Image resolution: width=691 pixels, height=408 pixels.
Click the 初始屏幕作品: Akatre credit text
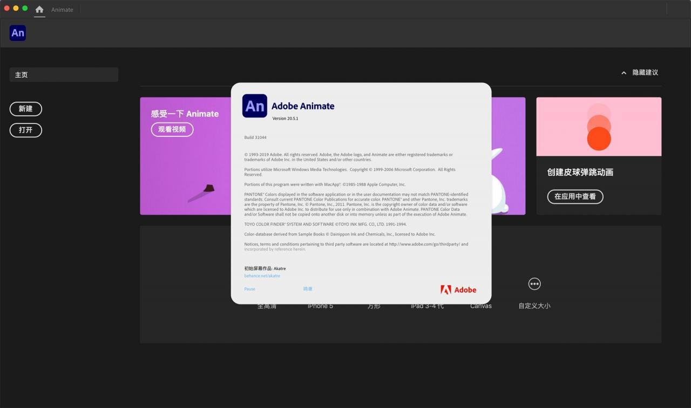tap(265, 268)
